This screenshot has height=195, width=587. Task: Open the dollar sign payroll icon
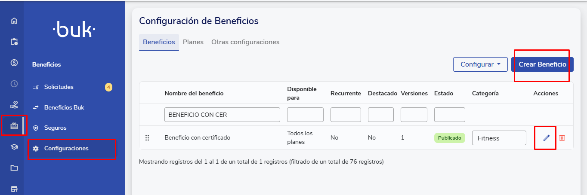[x=14, y=63]
